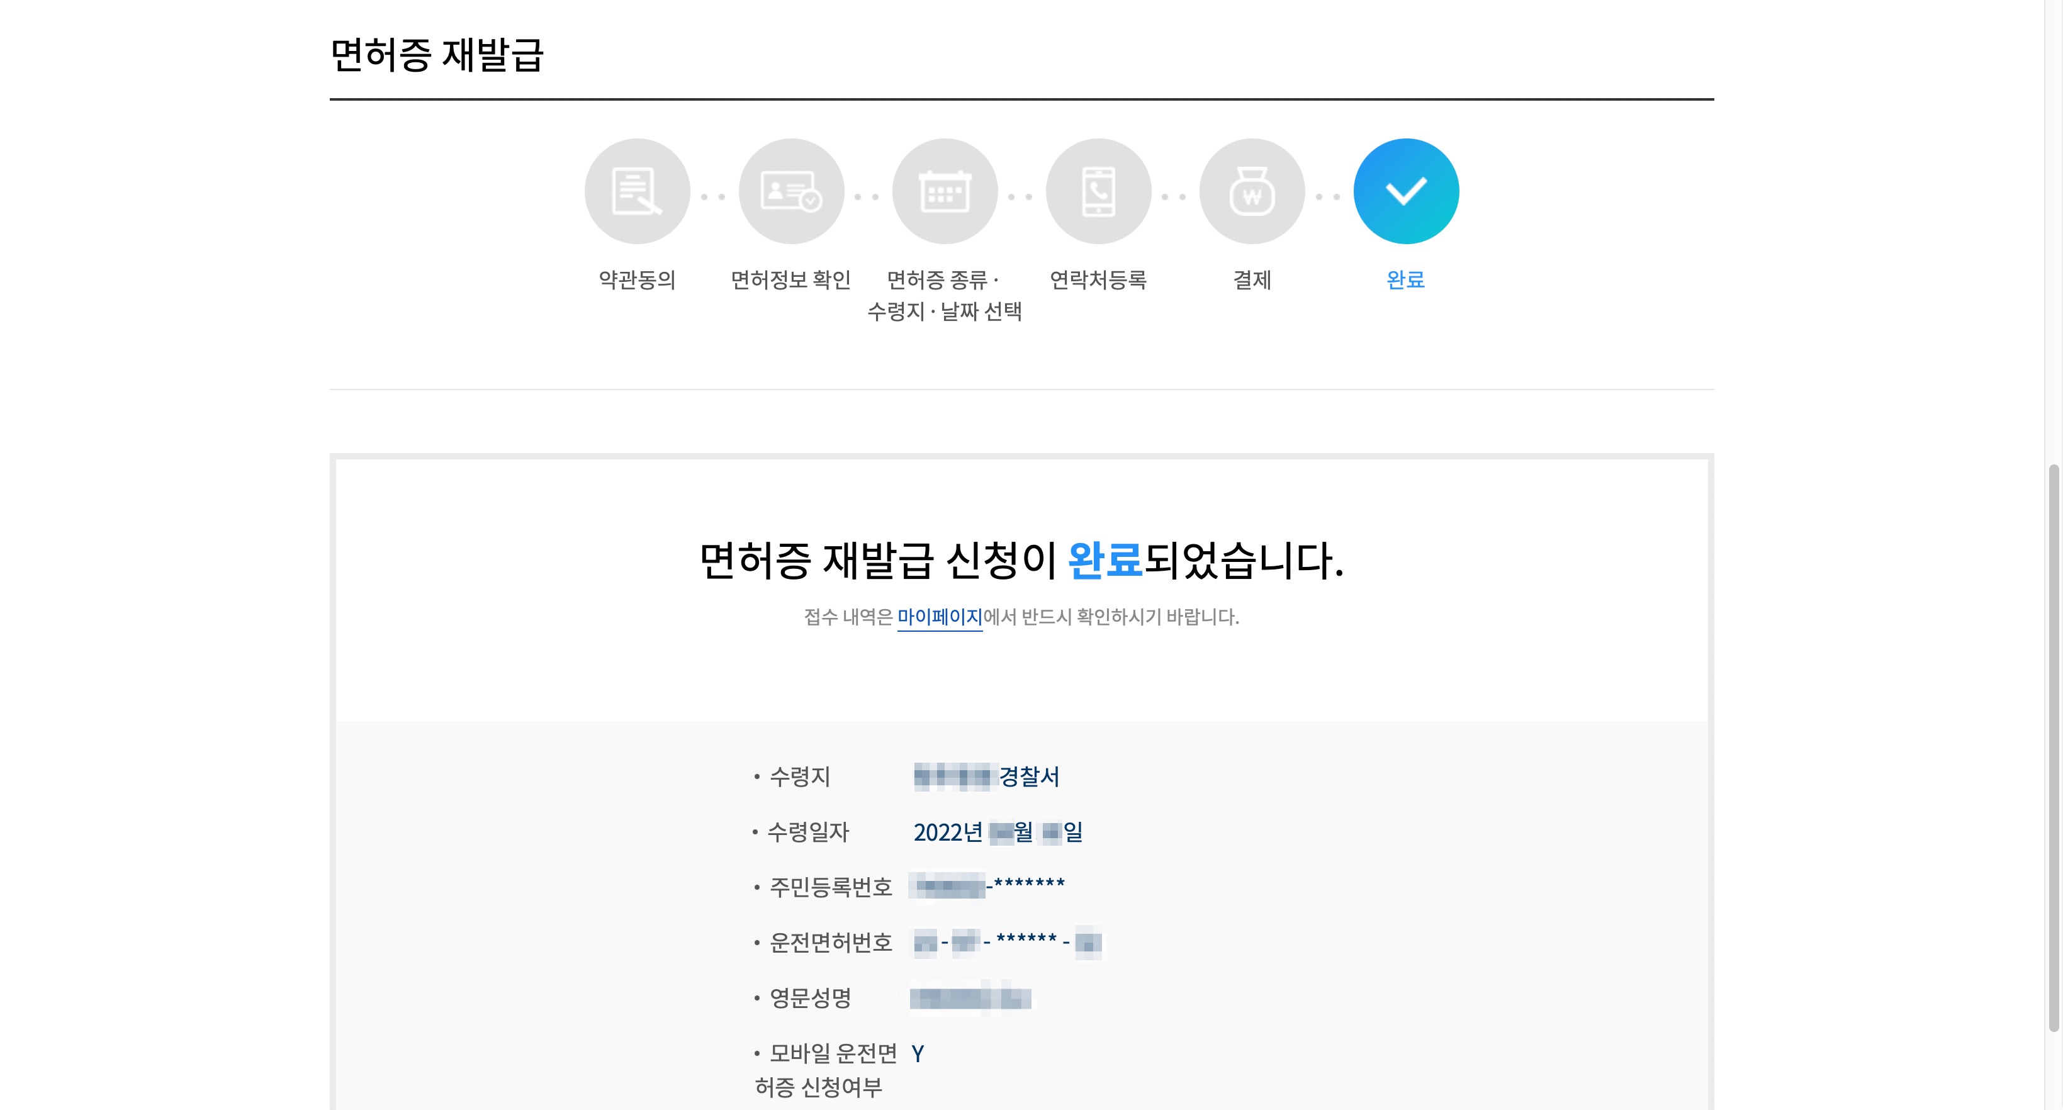Click the 연락처등록 step label

pyautogui.click(x=1098, y=279)
